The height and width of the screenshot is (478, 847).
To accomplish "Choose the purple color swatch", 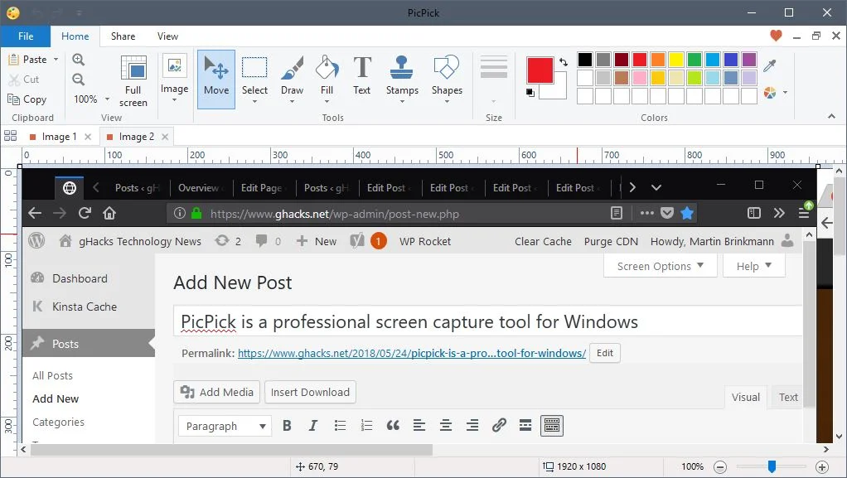I will click(748, 60).
